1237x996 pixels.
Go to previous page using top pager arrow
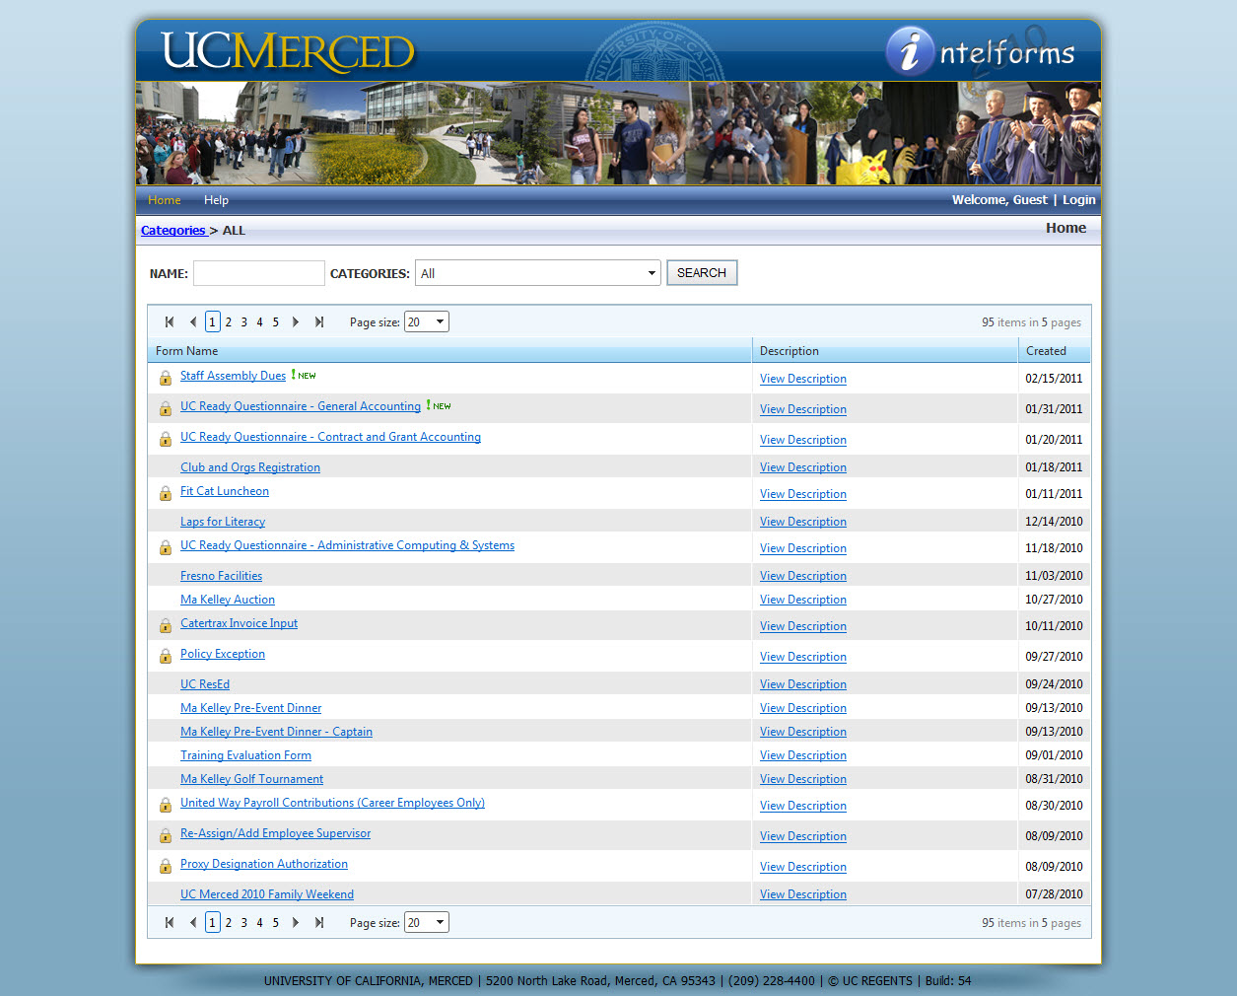pyautogui.click(x=193, y=322)
